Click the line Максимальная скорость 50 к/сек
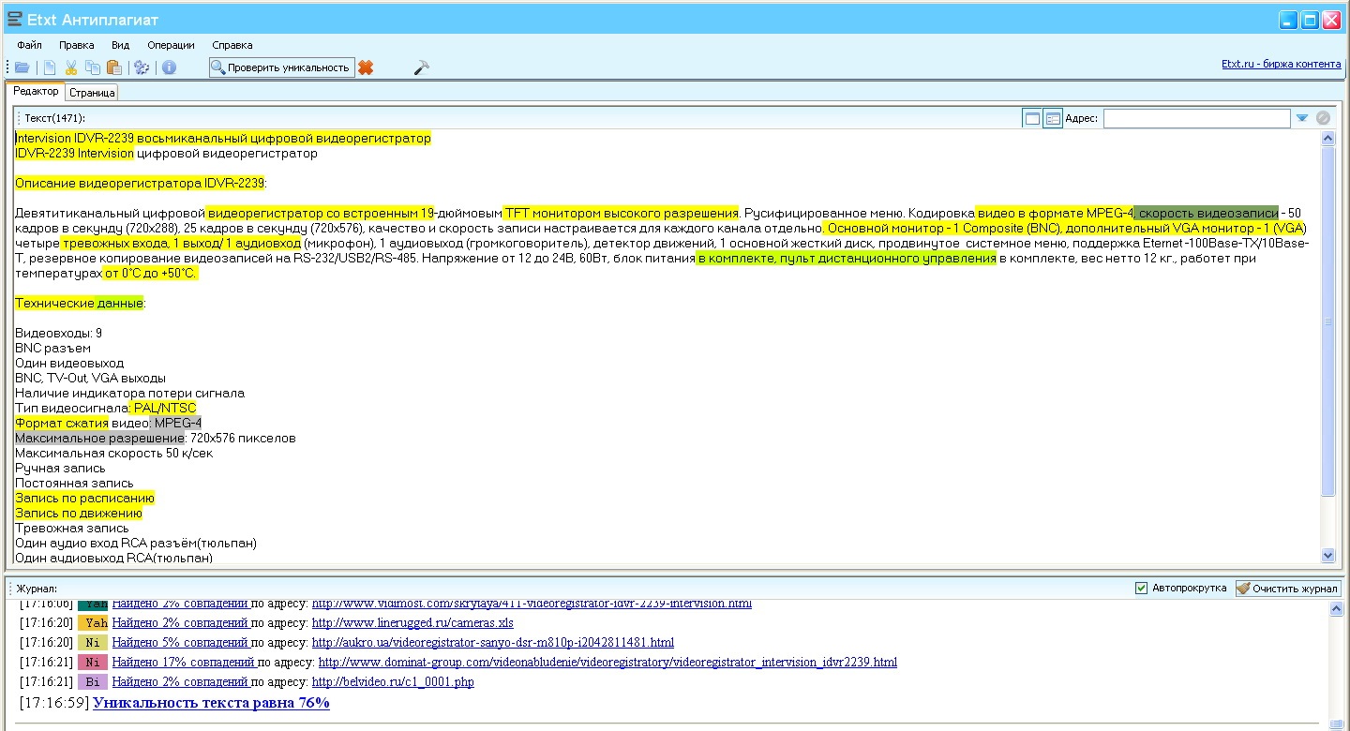The width and height of the screenshot is (1350, 731). click(x=113, y=454)
